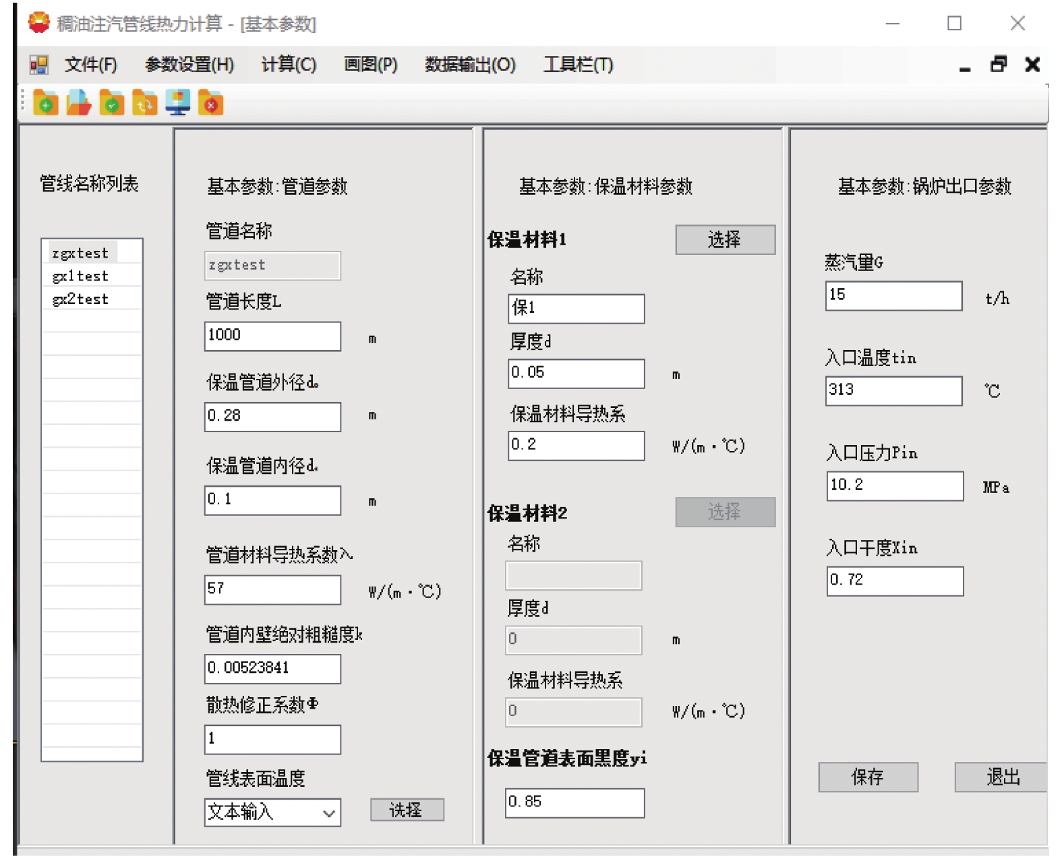Viewport: 1062px width, 859px height.
Task: Open the 画图(P) menu
Action: [370, 65]
